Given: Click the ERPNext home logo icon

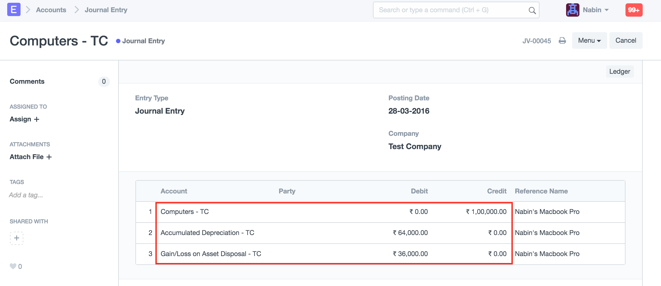Looking at the screenshot, I should 14,10.
